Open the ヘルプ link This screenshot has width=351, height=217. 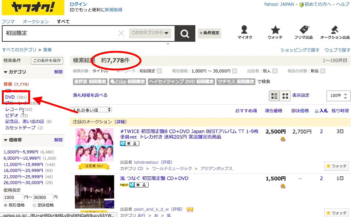pos(343,4)
